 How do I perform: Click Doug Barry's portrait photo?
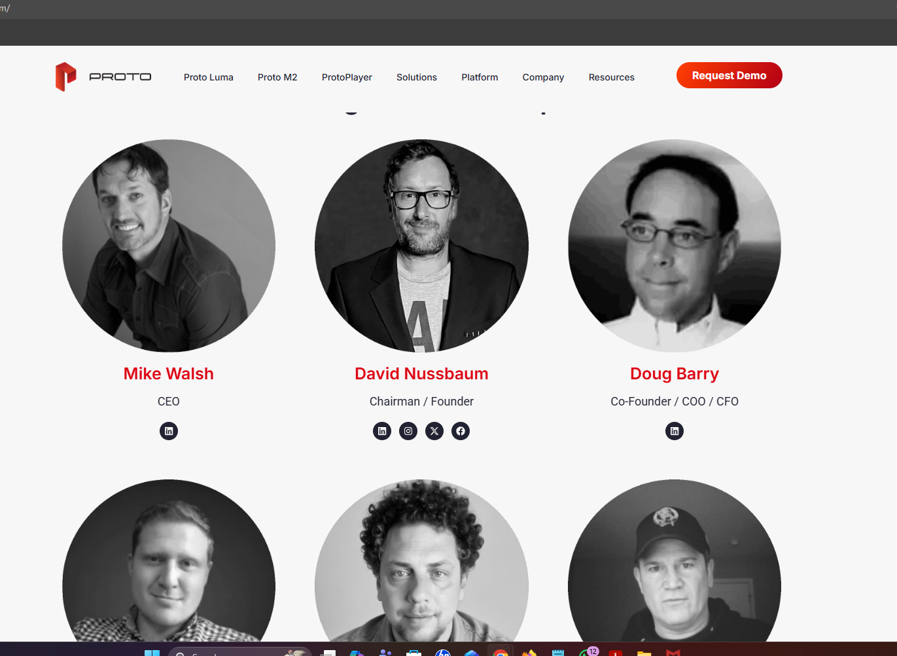coord(675,246)
